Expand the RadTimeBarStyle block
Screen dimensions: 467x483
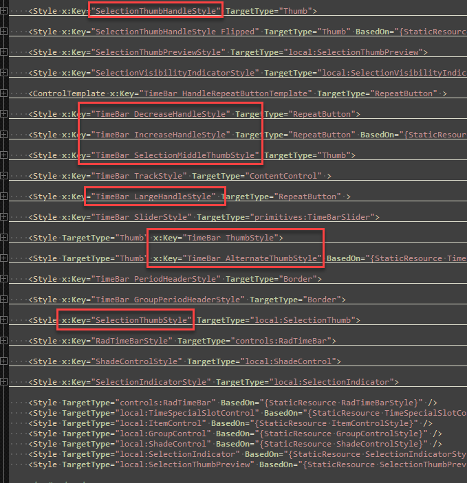click(x=3, y=341)
